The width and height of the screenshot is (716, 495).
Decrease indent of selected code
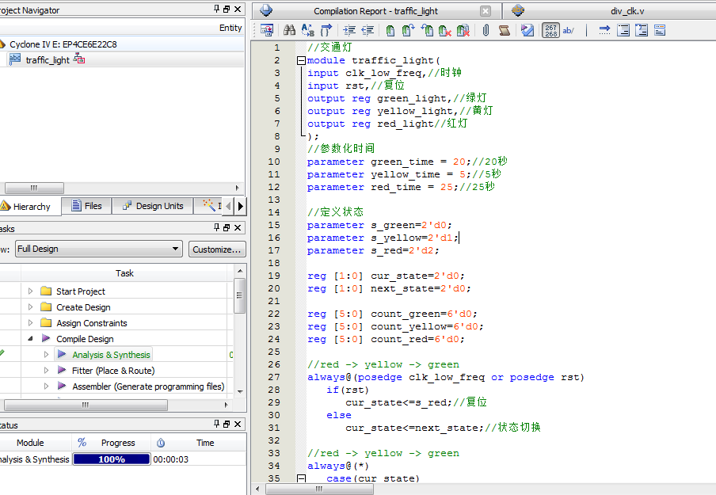point(368,30)
